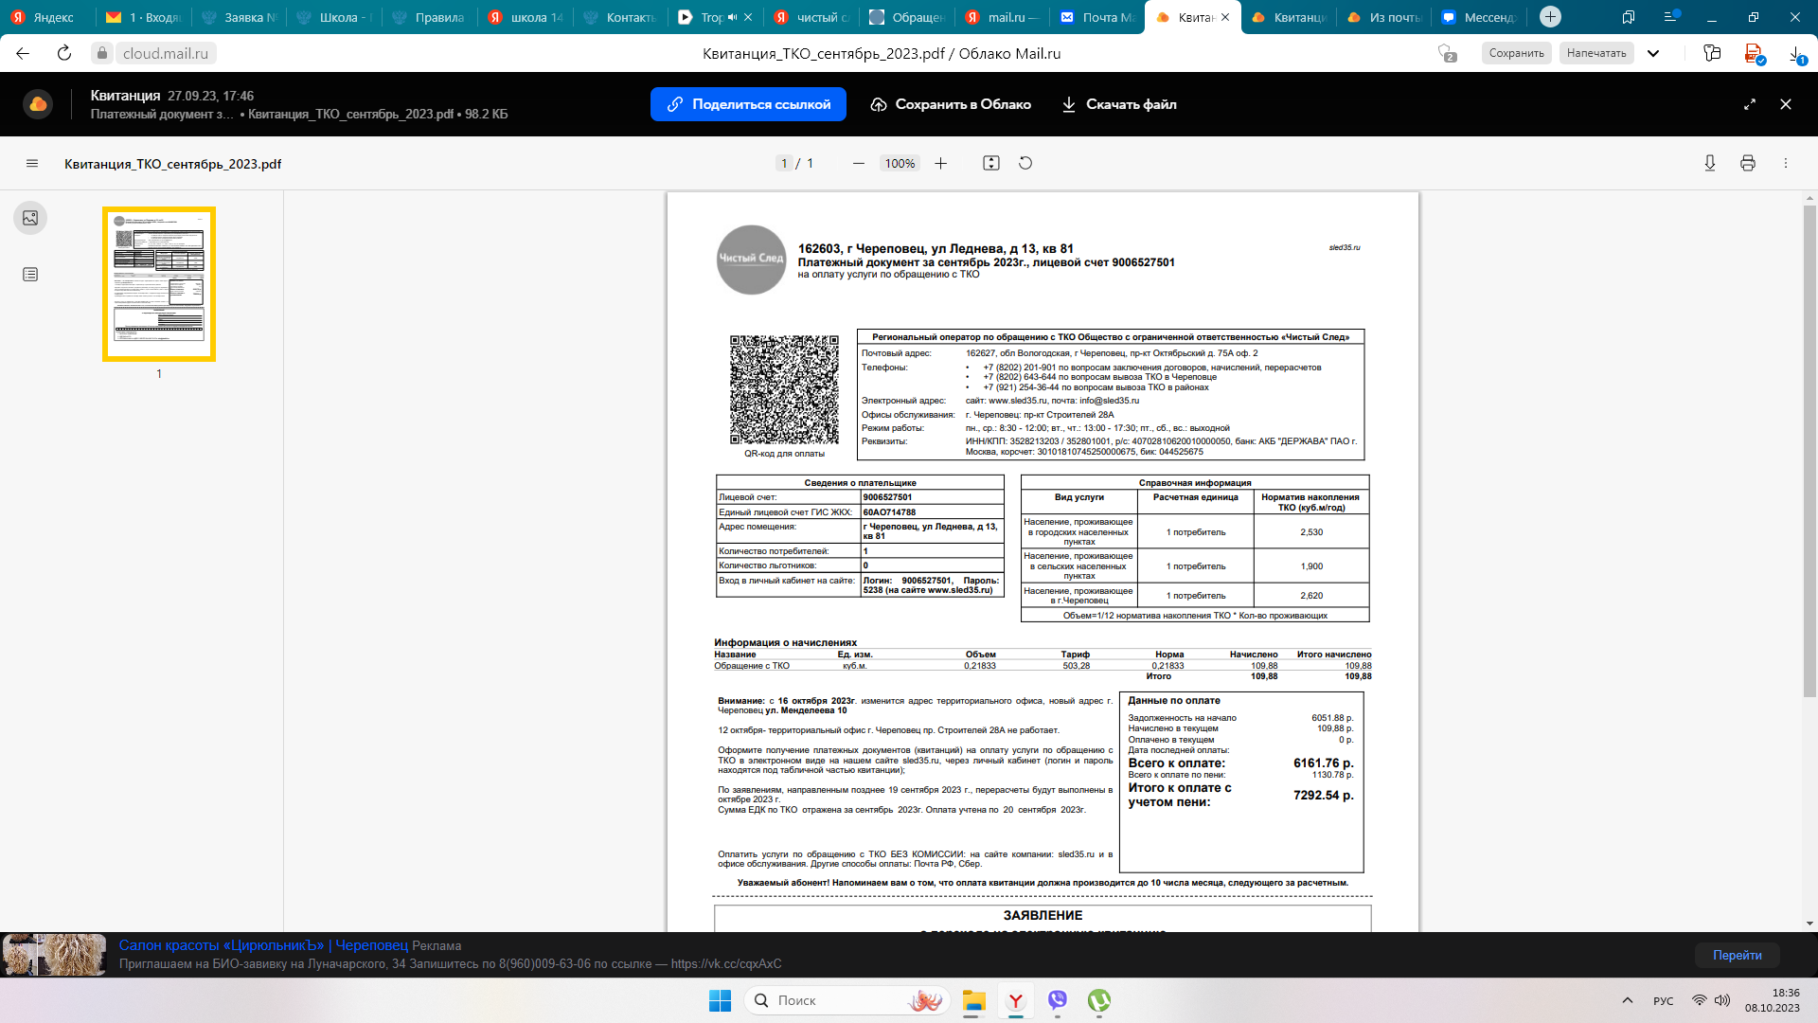Switch to the Почта Mail browser tab
Image resolution: width=1818 pixels, height=1023 pixels.
[1098, 17]
